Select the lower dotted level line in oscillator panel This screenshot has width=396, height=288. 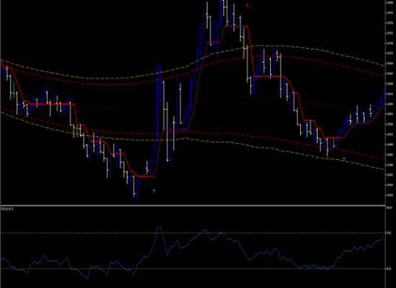(193, 269)
